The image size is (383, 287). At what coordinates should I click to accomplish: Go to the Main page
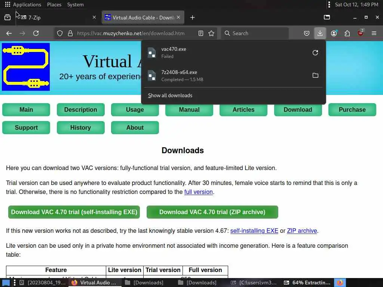tap(26, 109)
